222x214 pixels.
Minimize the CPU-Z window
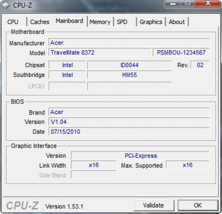click(173, 4)
